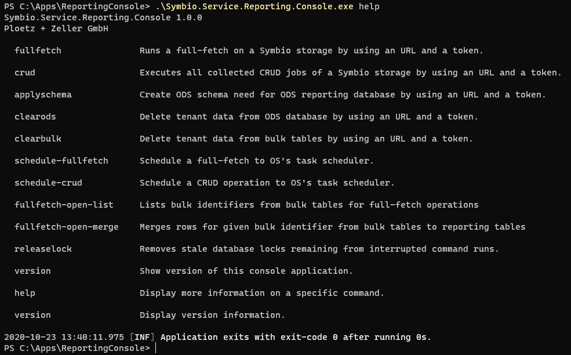Click the crud command in the list
The height and width of the screenshot is (355, 571).
[x=25, y=73]
